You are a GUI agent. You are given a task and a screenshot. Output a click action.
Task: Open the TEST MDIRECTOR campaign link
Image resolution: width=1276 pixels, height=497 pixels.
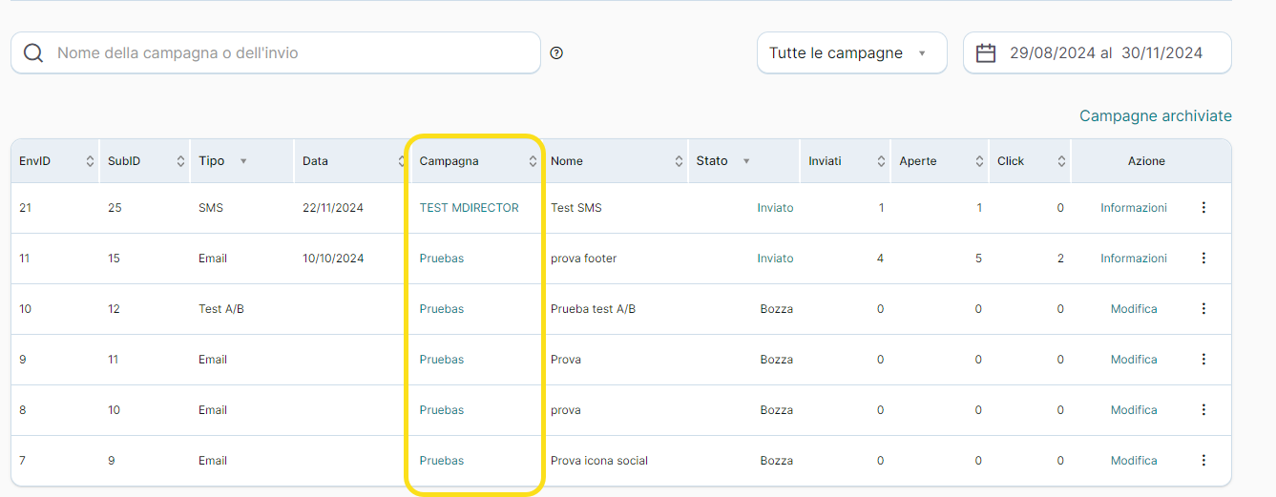tap(469, 208)
